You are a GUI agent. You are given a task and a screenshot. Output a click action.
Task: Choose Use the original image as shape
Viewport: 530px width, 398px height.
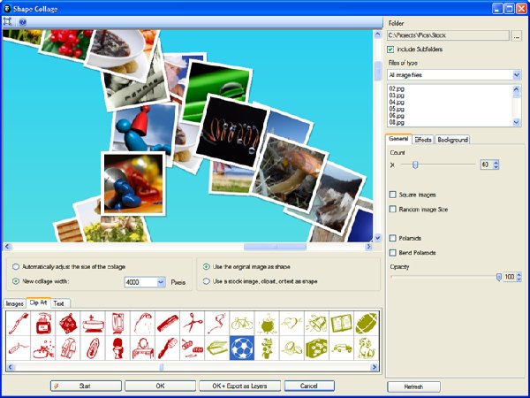click(206, 267)
